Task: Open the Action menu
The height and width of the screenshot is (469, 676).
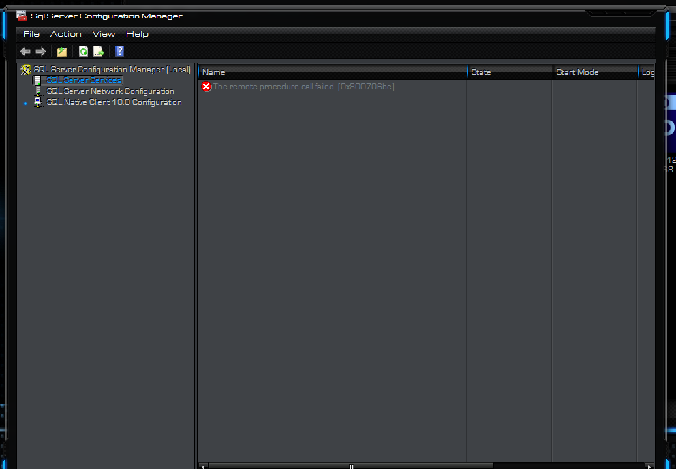Action: [66, 34]
